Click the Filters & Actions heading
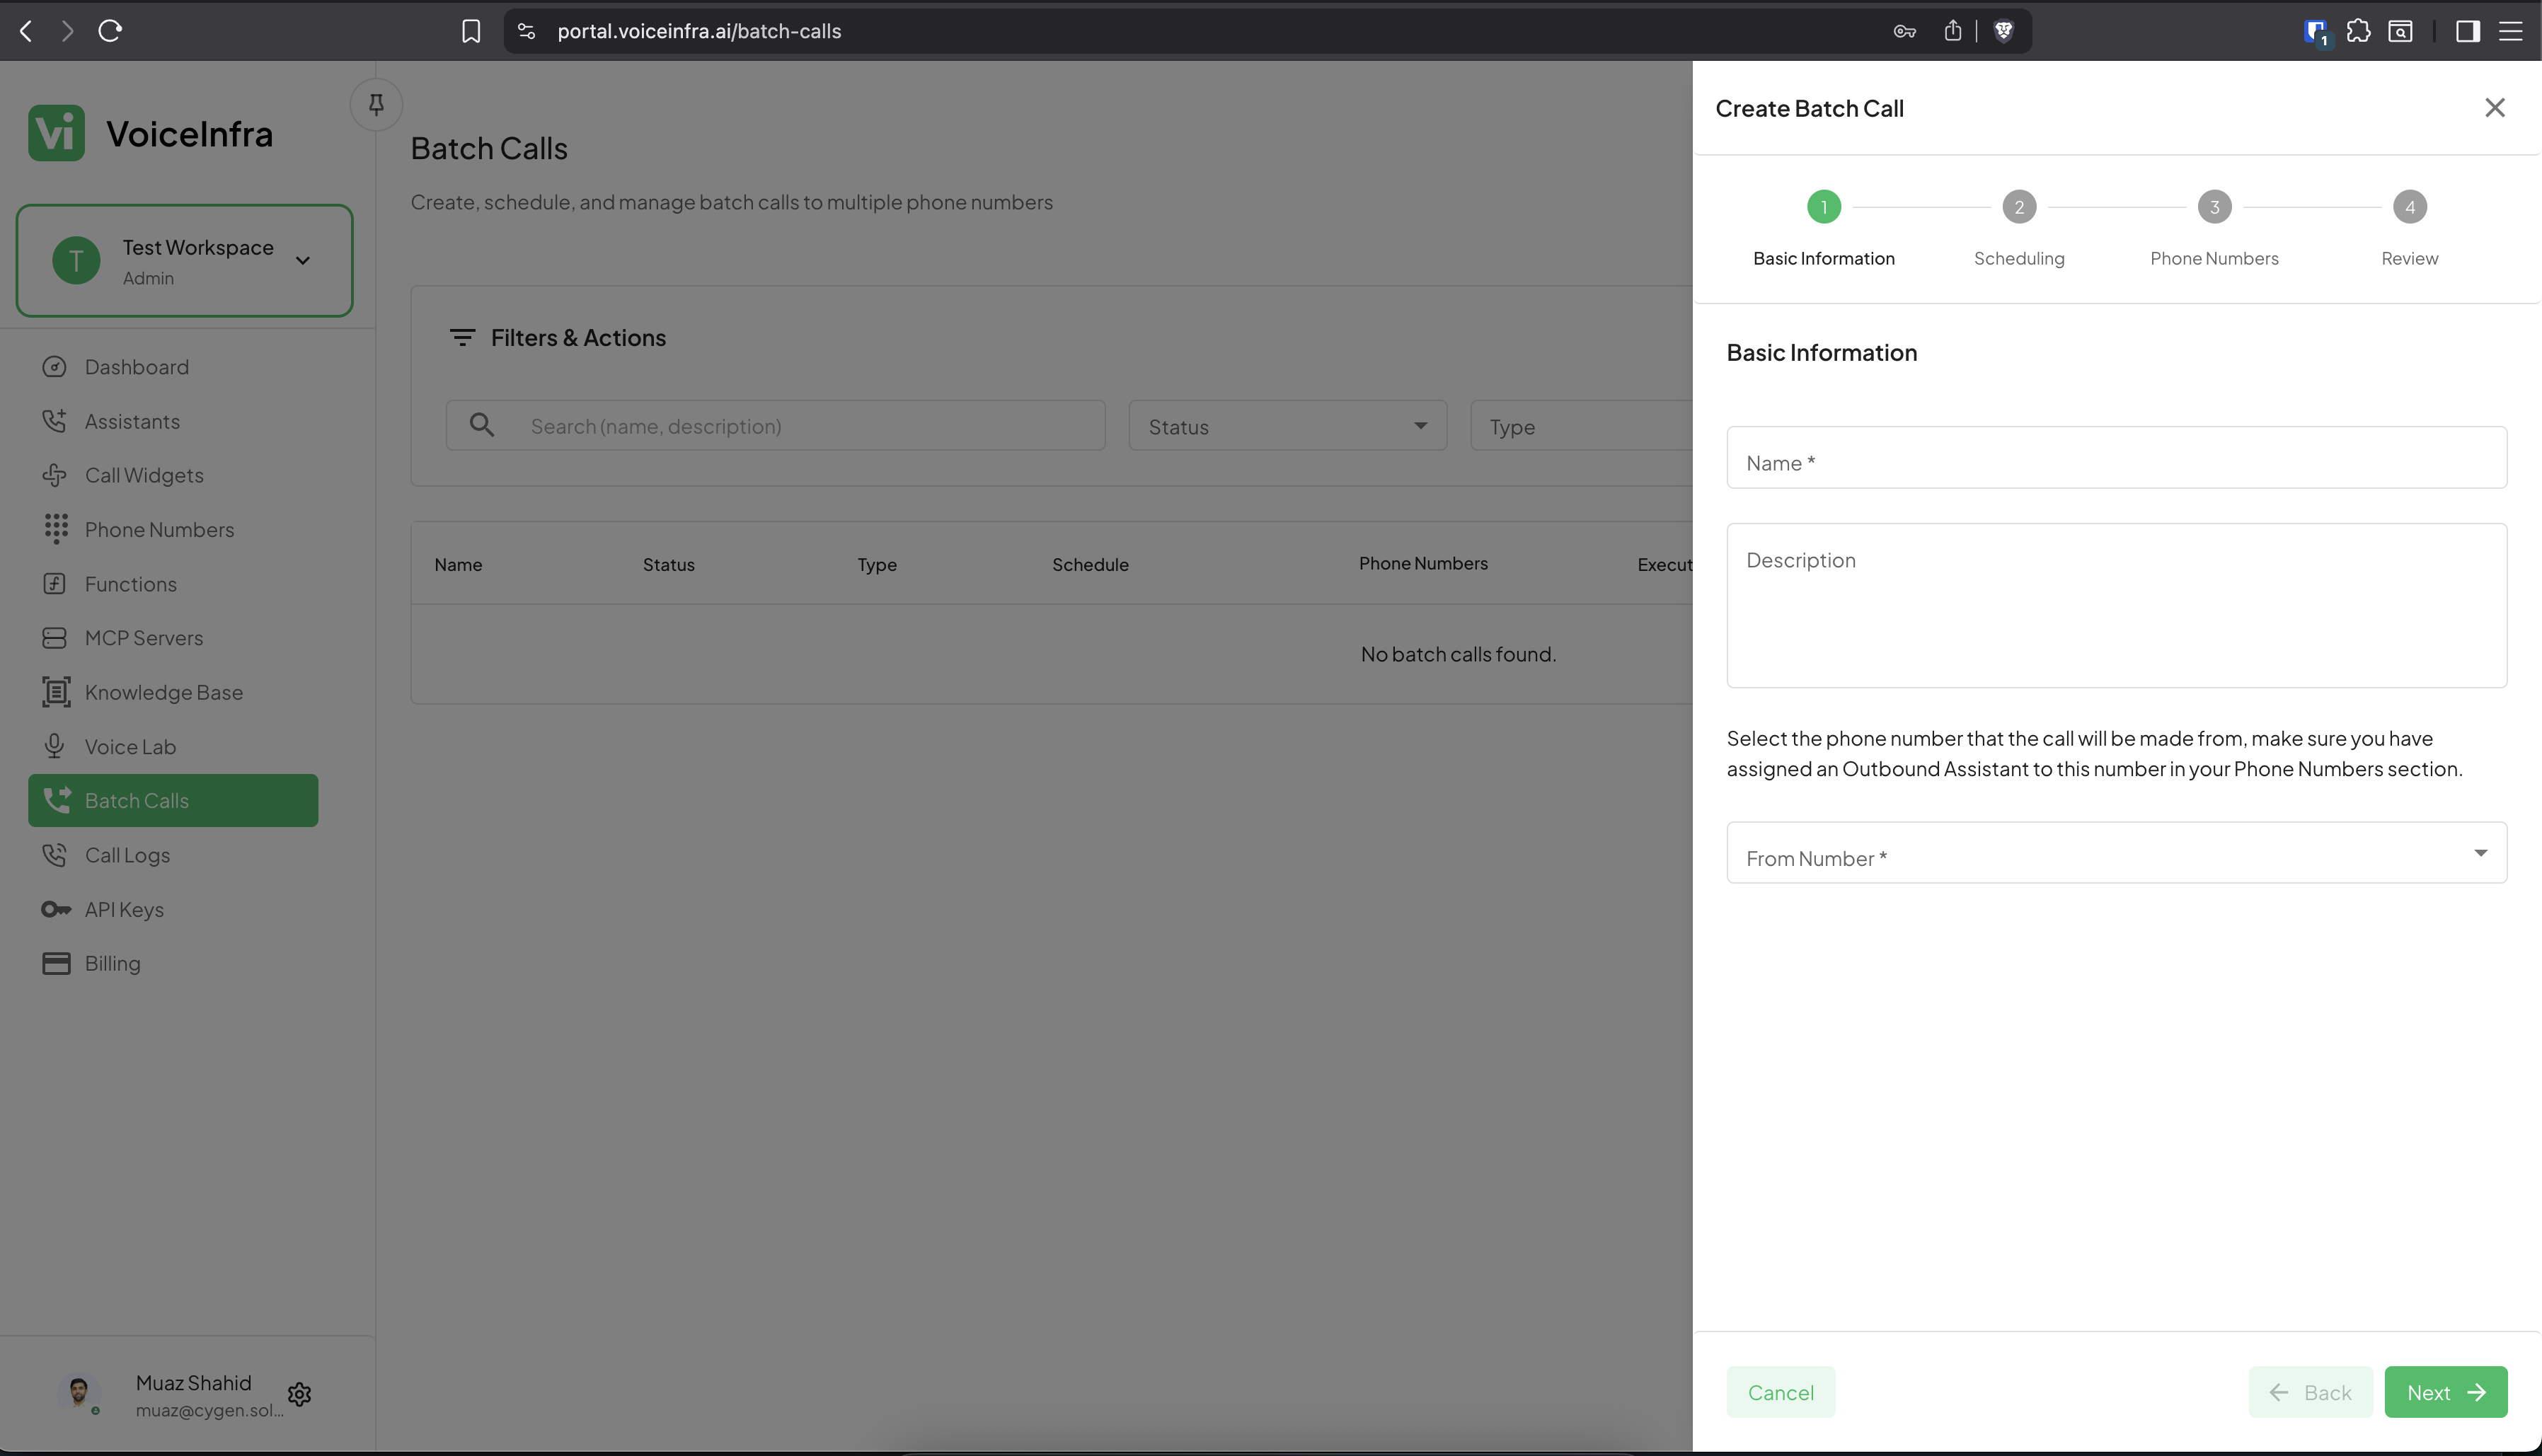This screenshot has height=1456, width=2542. [x=578, y=338]
